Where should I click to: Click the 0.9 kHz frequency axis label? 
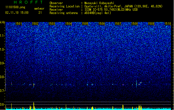click(2, 63)
